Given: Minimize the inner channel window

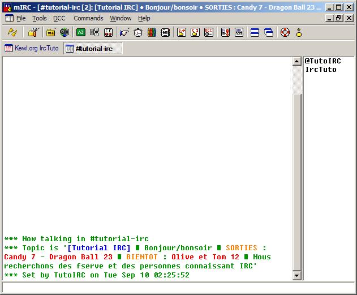Looking at the screenshot, I should pos(329,18).
